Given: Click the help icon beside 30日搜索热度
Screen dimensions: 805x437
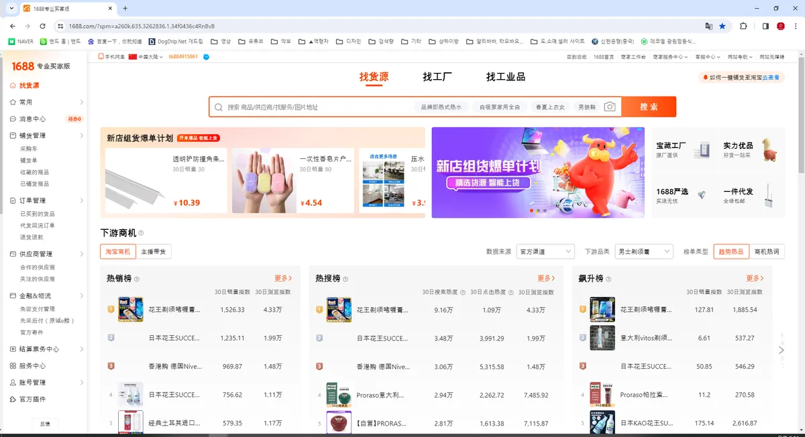Looking at the screenshot, I should click(x=462, y=292).
